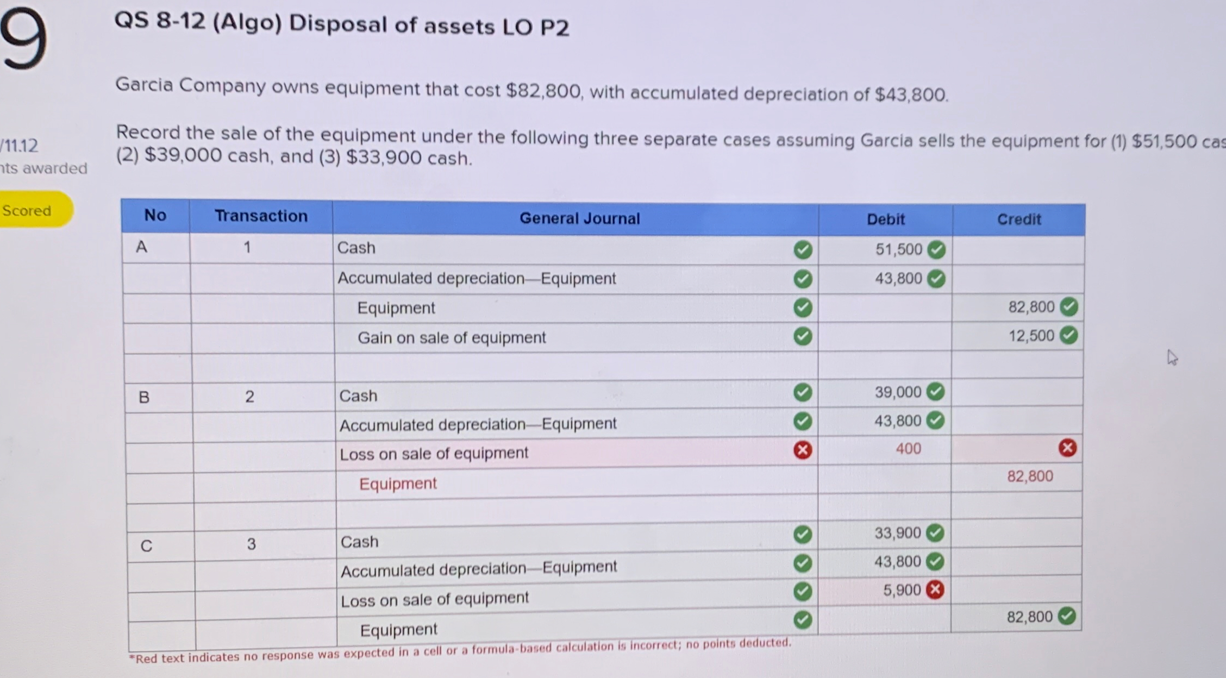Click green check beside 12,500 credit
Viewport: 1226px width, 678px height.
tap(1068, 335)
